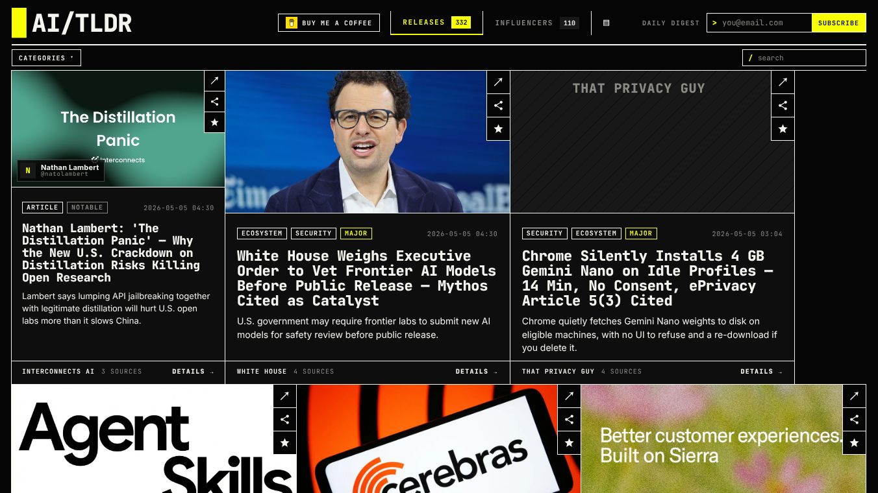Click the '3 SOURCES' text on Interconnects card
878x493 pixels.
pyautogui.click(x=121, y=372)
